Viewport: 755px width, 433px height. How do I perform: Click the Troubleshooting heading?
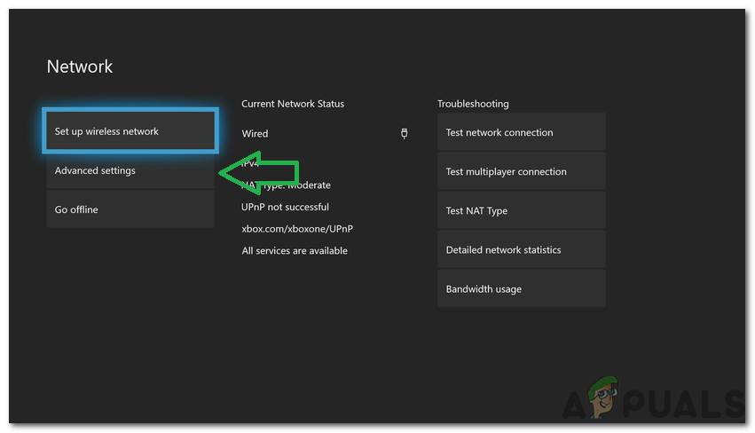tap(473, 104)
